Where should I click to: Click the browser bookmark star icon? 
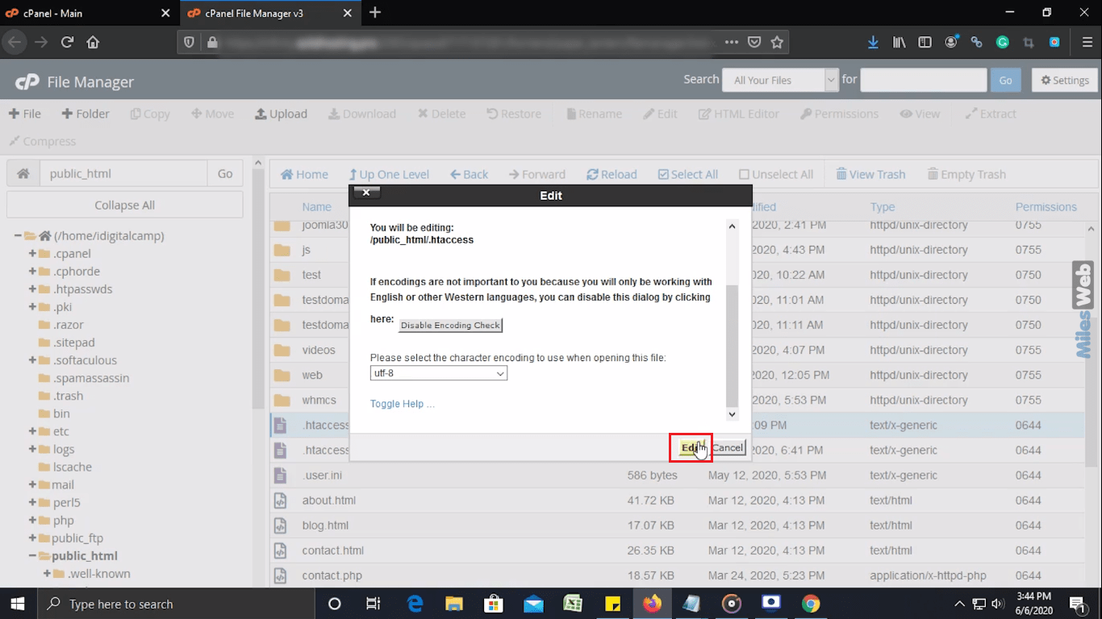pyautogui.click(x=777, y=43)
